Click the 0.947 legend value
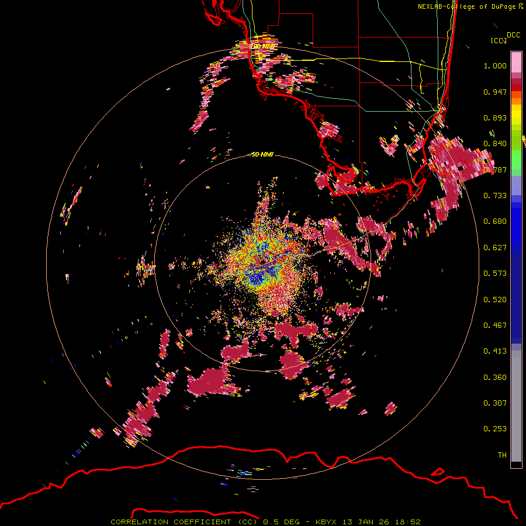526x526 pixels. [x=495, y=92]
